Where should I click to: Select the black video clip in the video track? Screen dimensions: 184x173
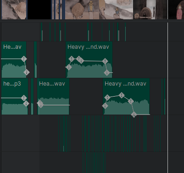click(39, 10)
